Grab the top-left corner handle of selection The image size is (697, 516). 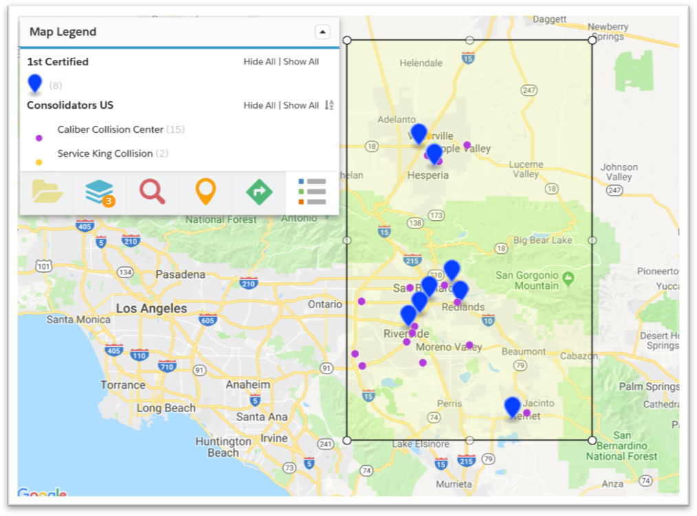pyautogui.click(x=347, y=41)
